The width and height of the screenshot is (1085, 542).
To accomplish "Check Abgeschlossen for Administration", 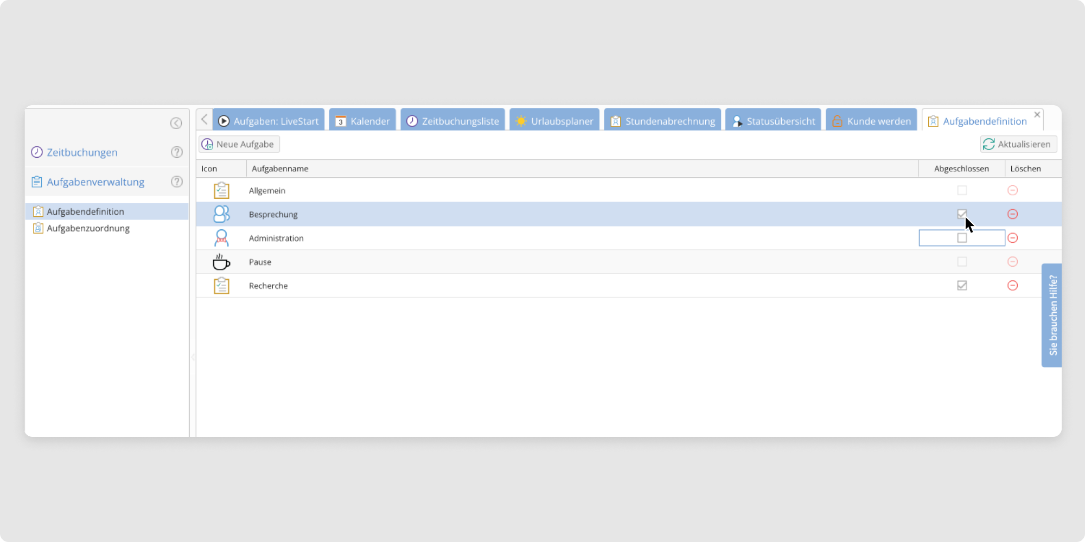I will click(962, 238).
